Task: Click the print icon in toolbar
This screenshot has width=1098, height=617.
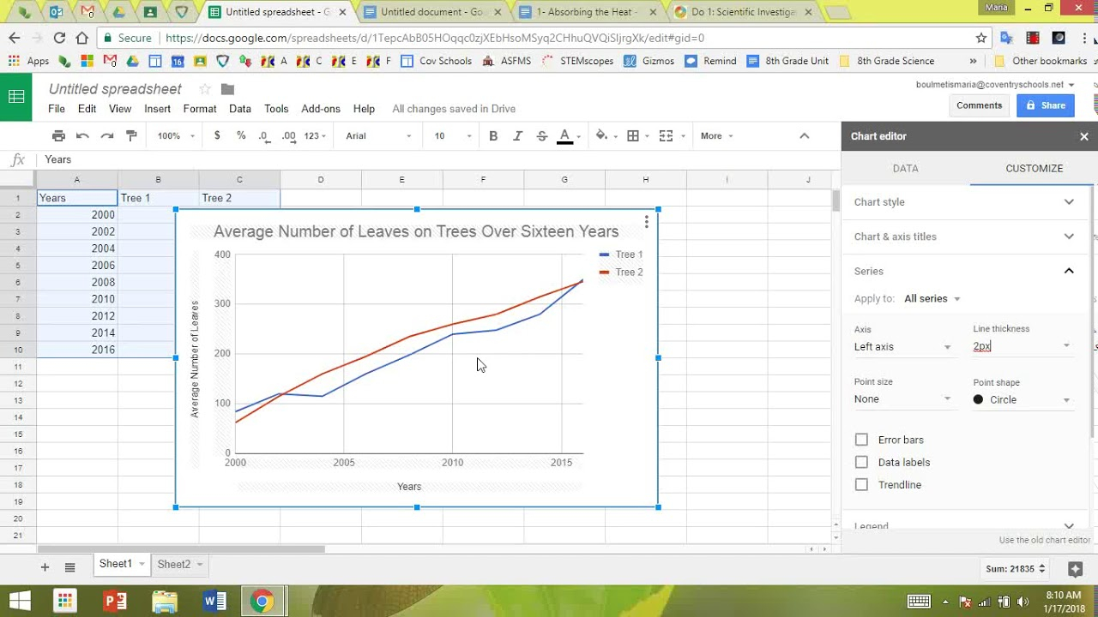Action: [x=58, y=135]
